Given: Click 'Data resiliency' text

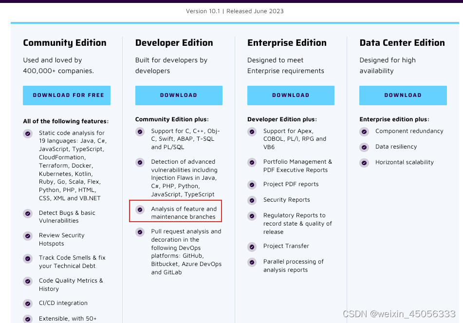Looking at the screenshot, I should 396,147.
